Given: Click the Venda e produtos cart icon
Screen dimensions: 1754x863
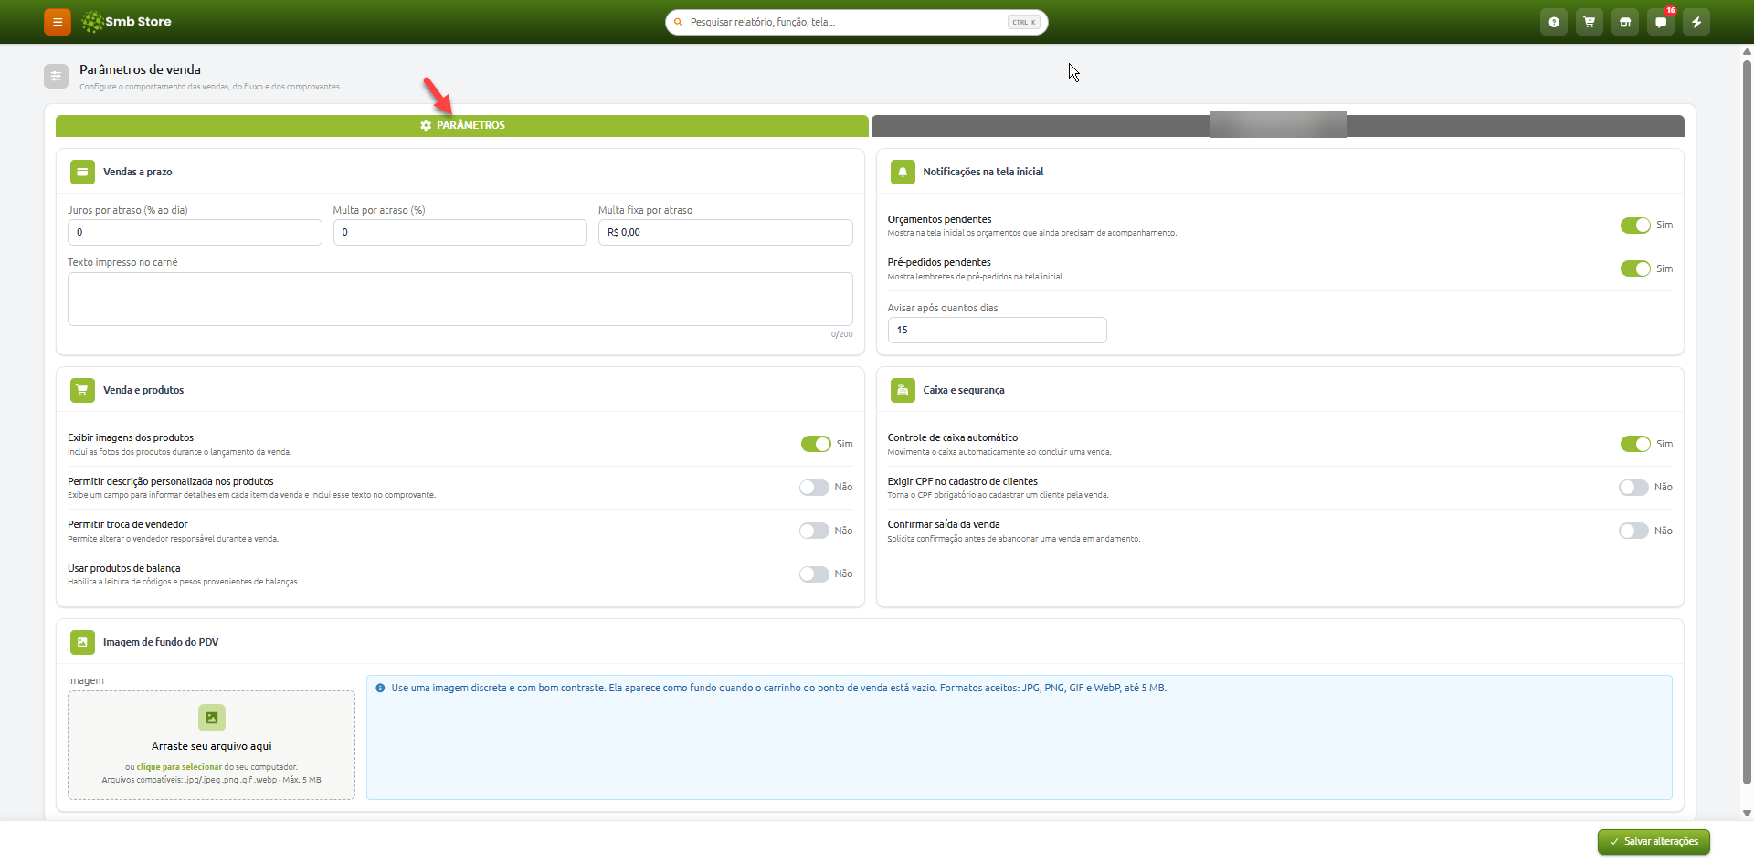Looking at the screenshot, I should tap(82, 390).
